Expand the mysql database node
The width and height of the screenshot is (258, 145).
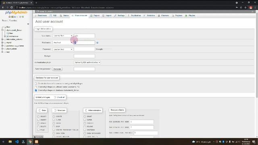coord(2,43)
